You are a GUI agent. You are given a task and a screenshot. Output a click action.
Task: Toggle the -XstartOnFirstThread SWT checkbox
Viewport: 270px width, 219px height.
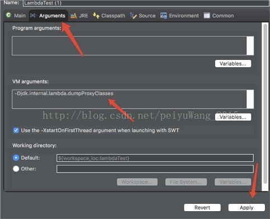pyautogui.click(x=16, y=131)
